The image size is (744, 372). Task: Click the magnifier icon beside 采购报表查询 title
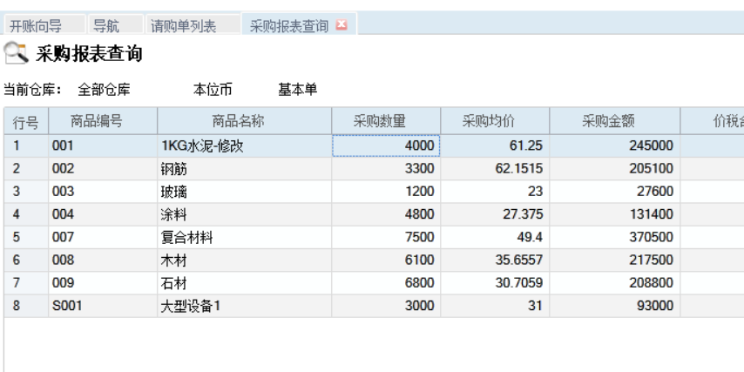click(17, 56)
